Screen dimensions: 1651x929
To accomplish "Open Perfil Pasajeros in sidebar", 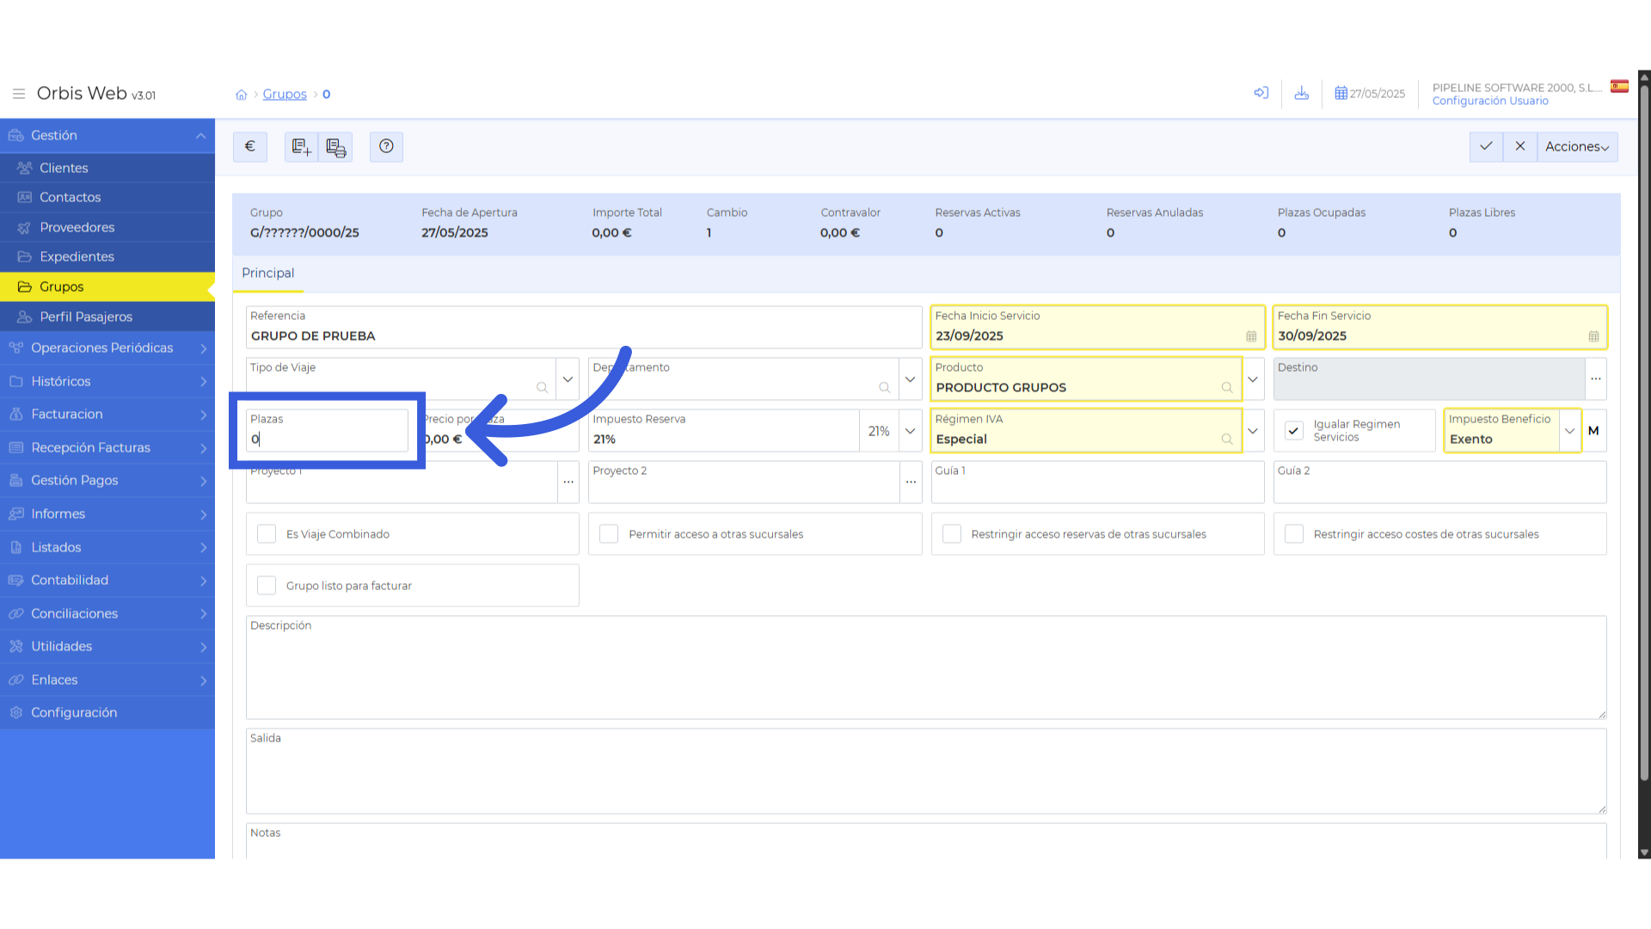I will tap(107, 317).
